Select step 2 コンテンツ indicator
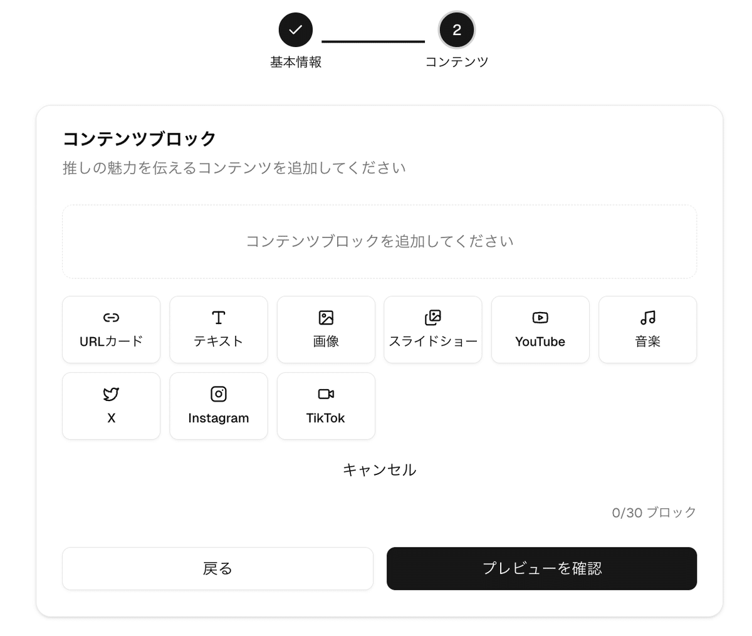Viewport: 752px width, 636px height. 457,29
